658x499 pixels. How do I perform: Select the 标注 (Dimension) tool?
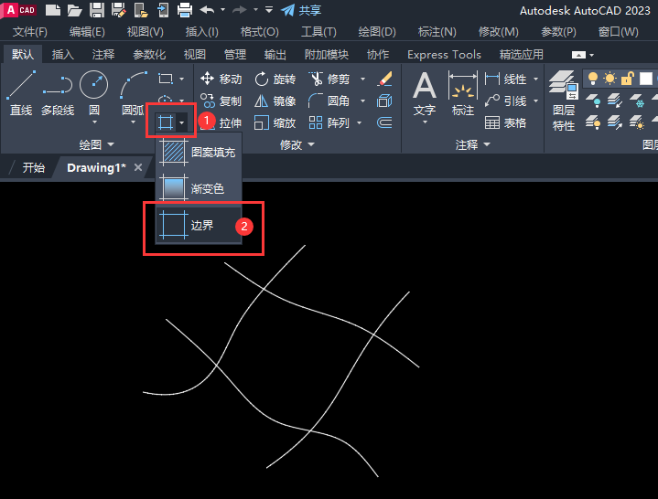463,93
